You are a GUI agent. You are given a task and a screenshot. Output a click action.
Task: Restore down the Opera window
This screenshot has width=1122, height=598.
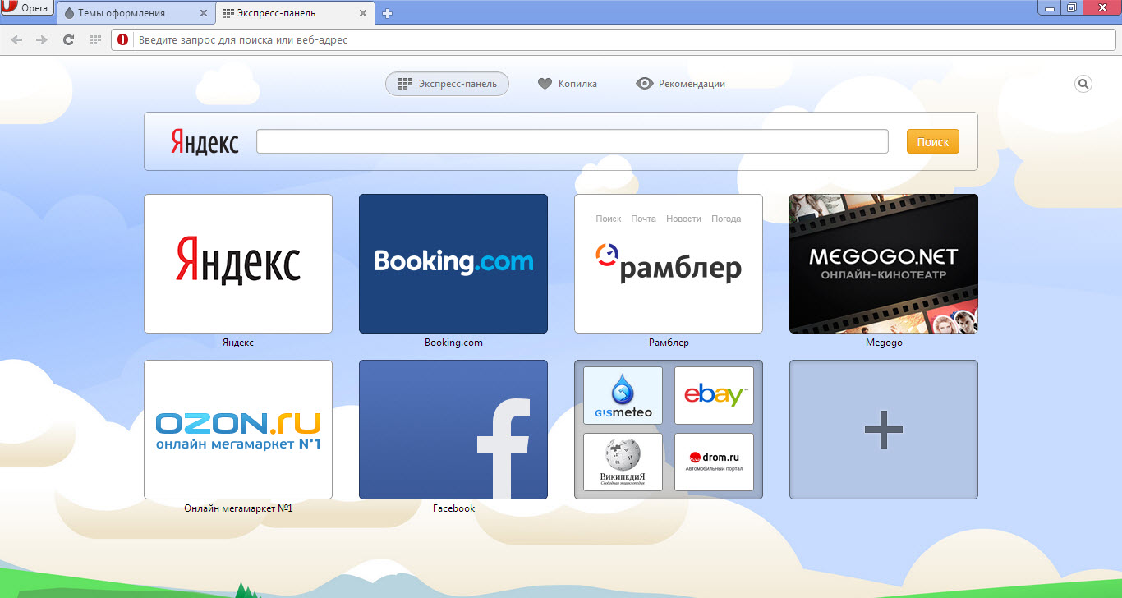pyautogui.click(x=1071, y=7)
